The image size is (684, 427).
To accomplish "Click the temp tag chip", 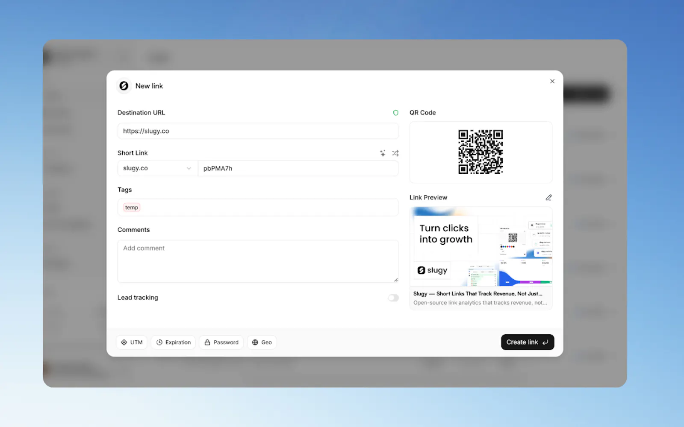I will 132,208.
